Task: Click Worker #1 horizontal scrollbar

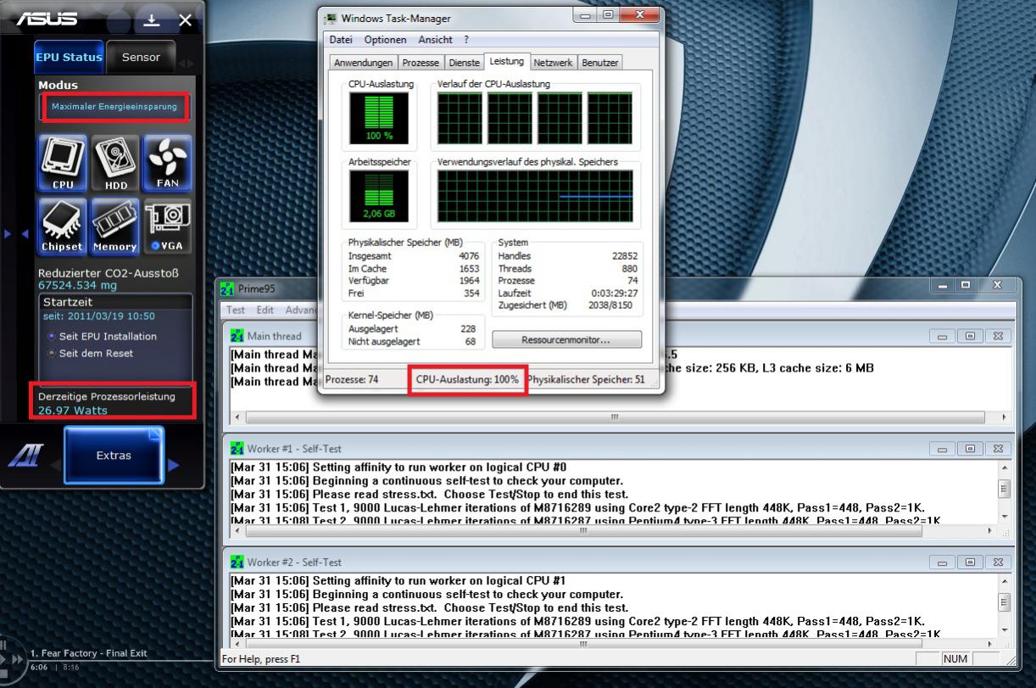Action: coord(615,530)
